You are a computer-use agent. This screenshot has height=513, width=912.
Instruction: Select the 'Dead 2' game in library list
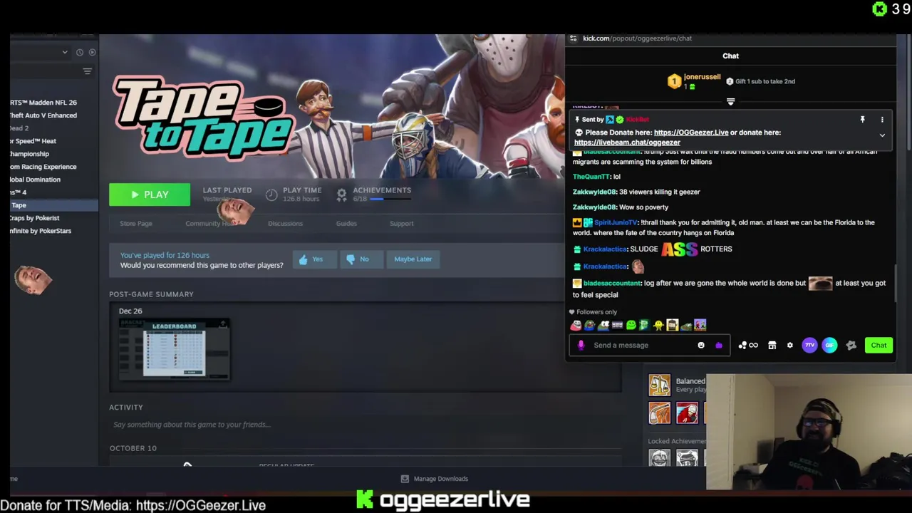tap(19, 128)
